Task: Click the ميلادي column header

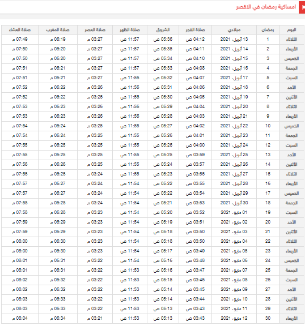Action: (x=234, y=30)
